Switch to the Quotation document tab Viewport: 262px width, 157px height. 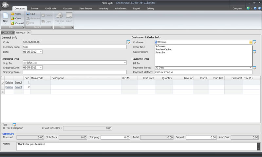[x=8, y=32]
